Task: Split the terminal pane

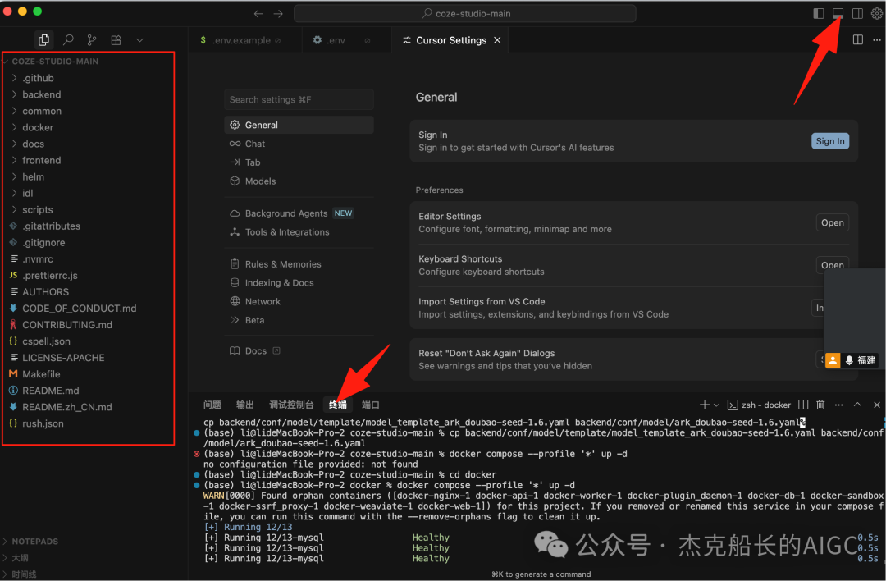Action: (803, 405)
